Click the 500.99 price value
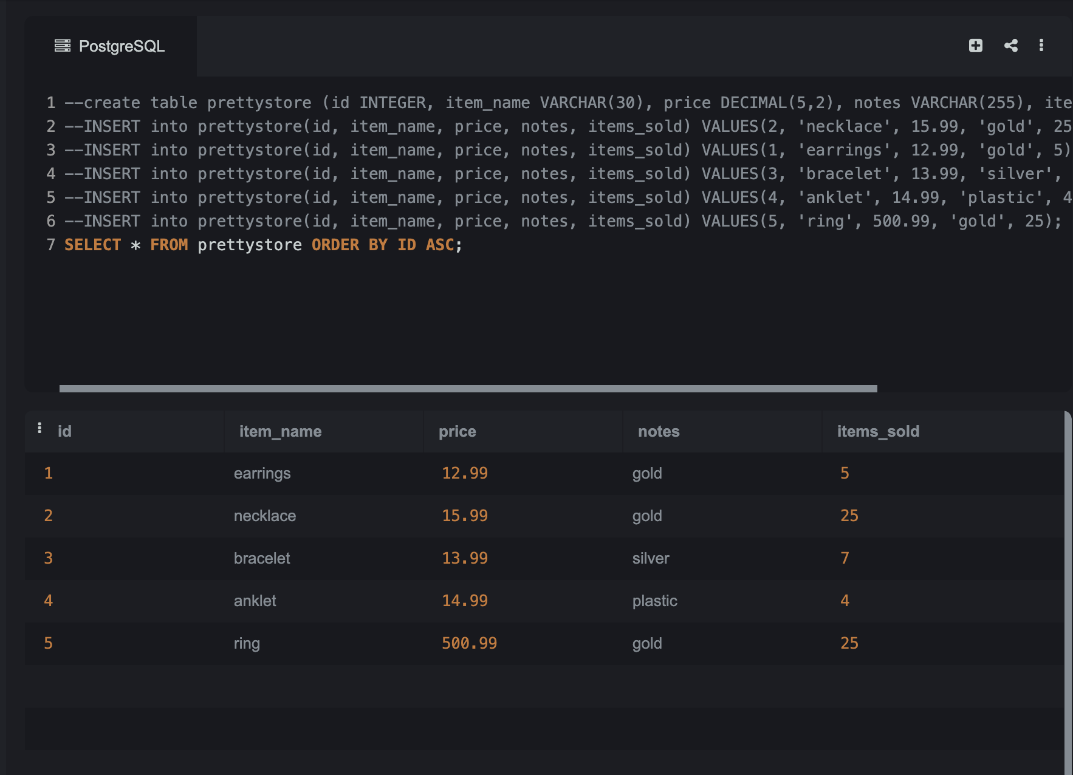Viewport: 1073px width, 775px height. pyautogui.click(x=469, y=643)
